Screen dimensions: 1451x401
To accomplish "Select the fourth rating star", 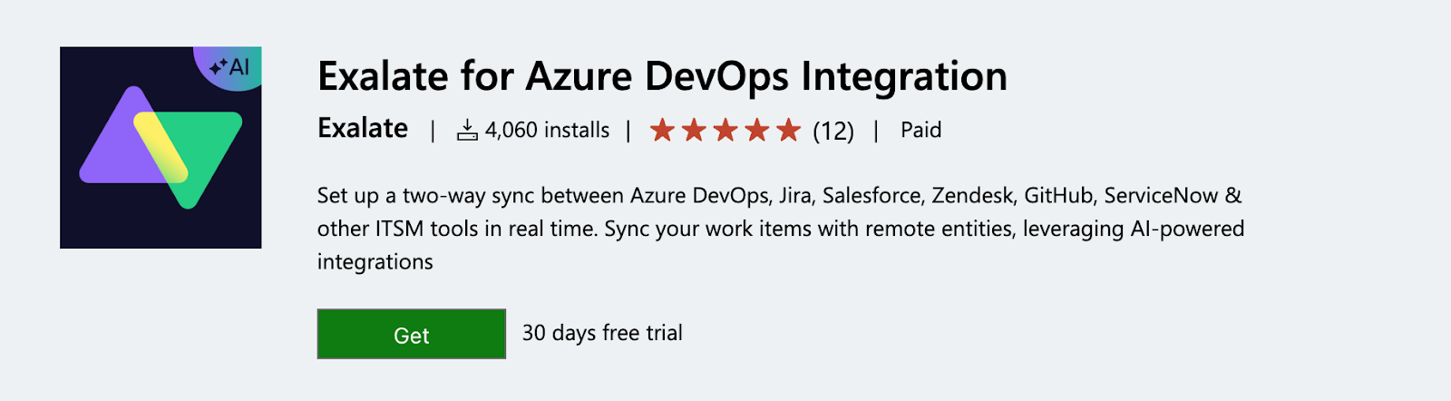I will (757, 131).
